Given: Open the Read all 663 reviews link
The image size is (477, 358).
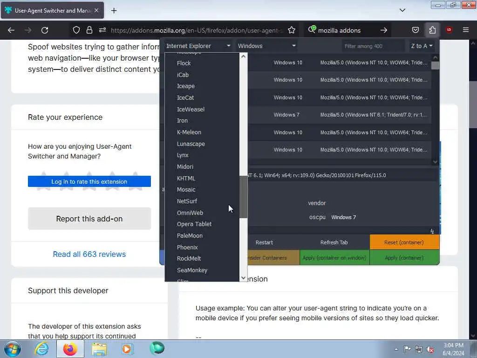Looking at the screenshot, I should tap(89, 254).
